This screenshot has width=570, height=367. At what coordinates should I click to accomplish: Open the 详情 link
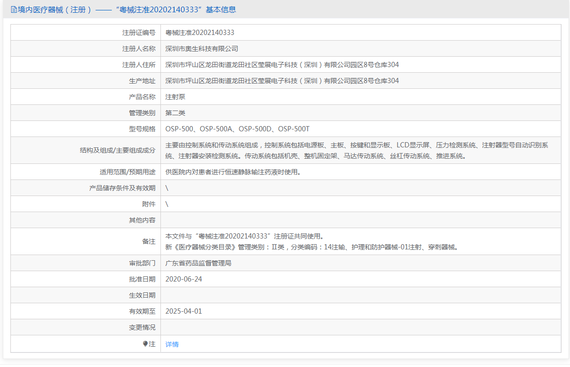pos(172,344)
